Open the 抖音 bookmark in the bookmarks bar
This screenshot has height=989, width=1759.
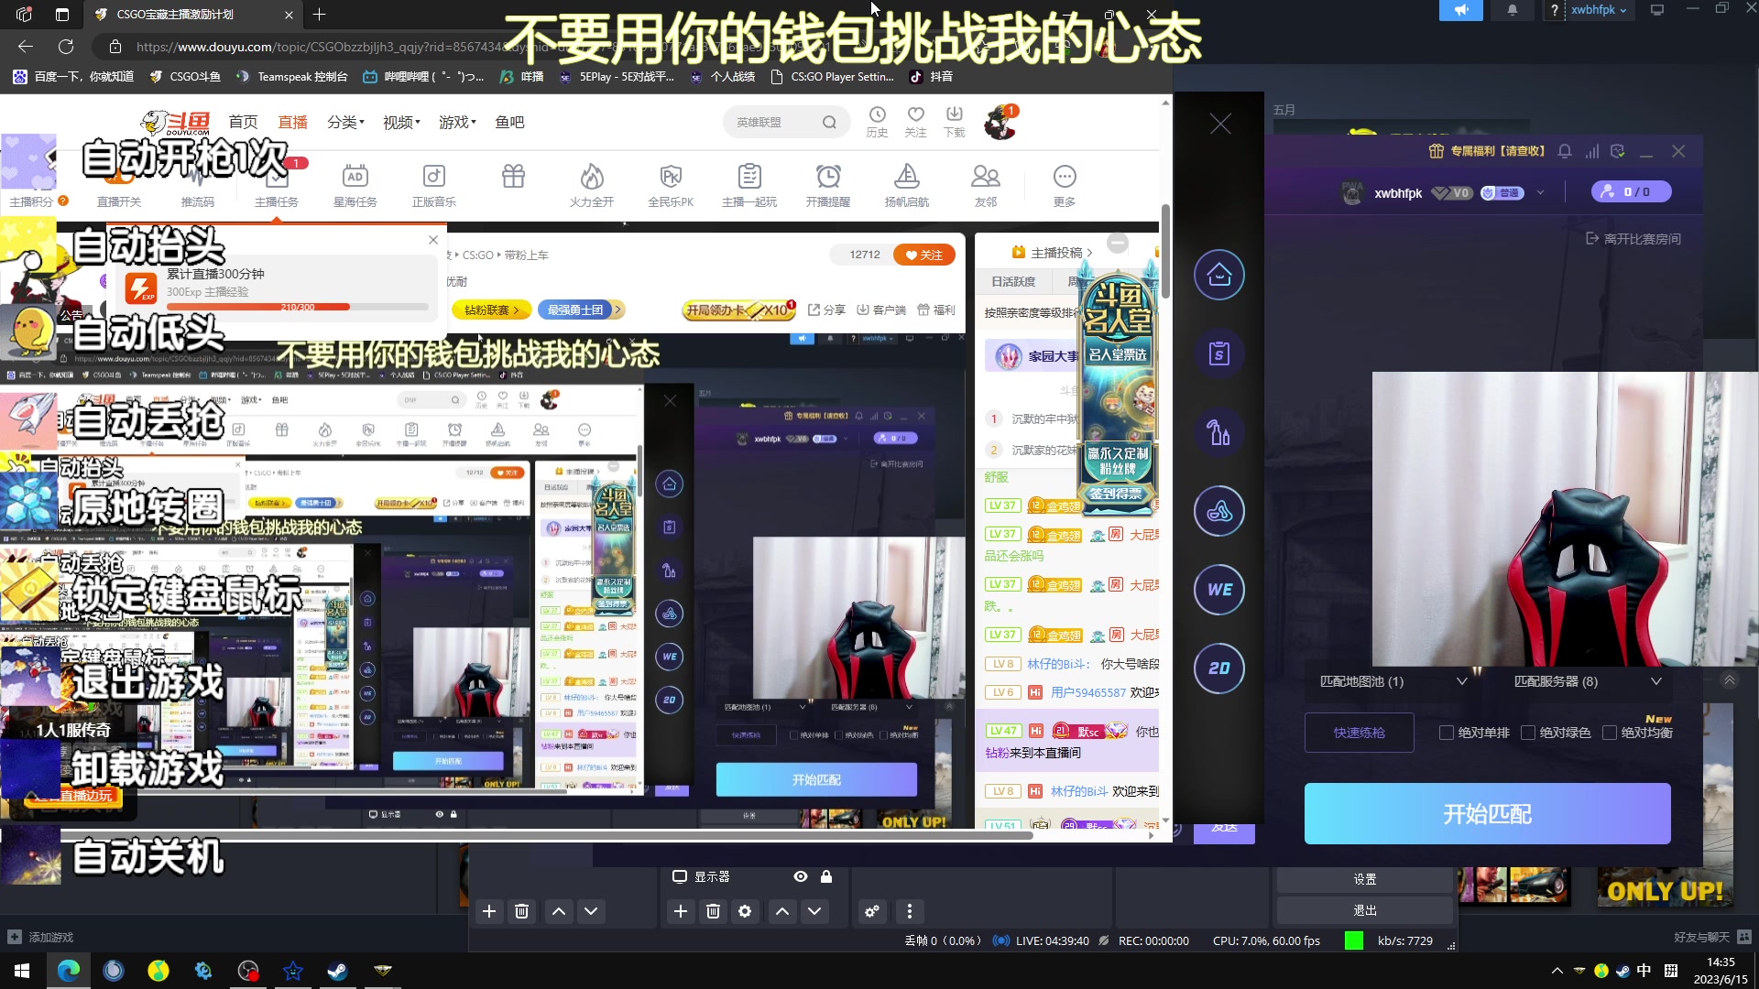pyautogui.click(x=931, y=77)
